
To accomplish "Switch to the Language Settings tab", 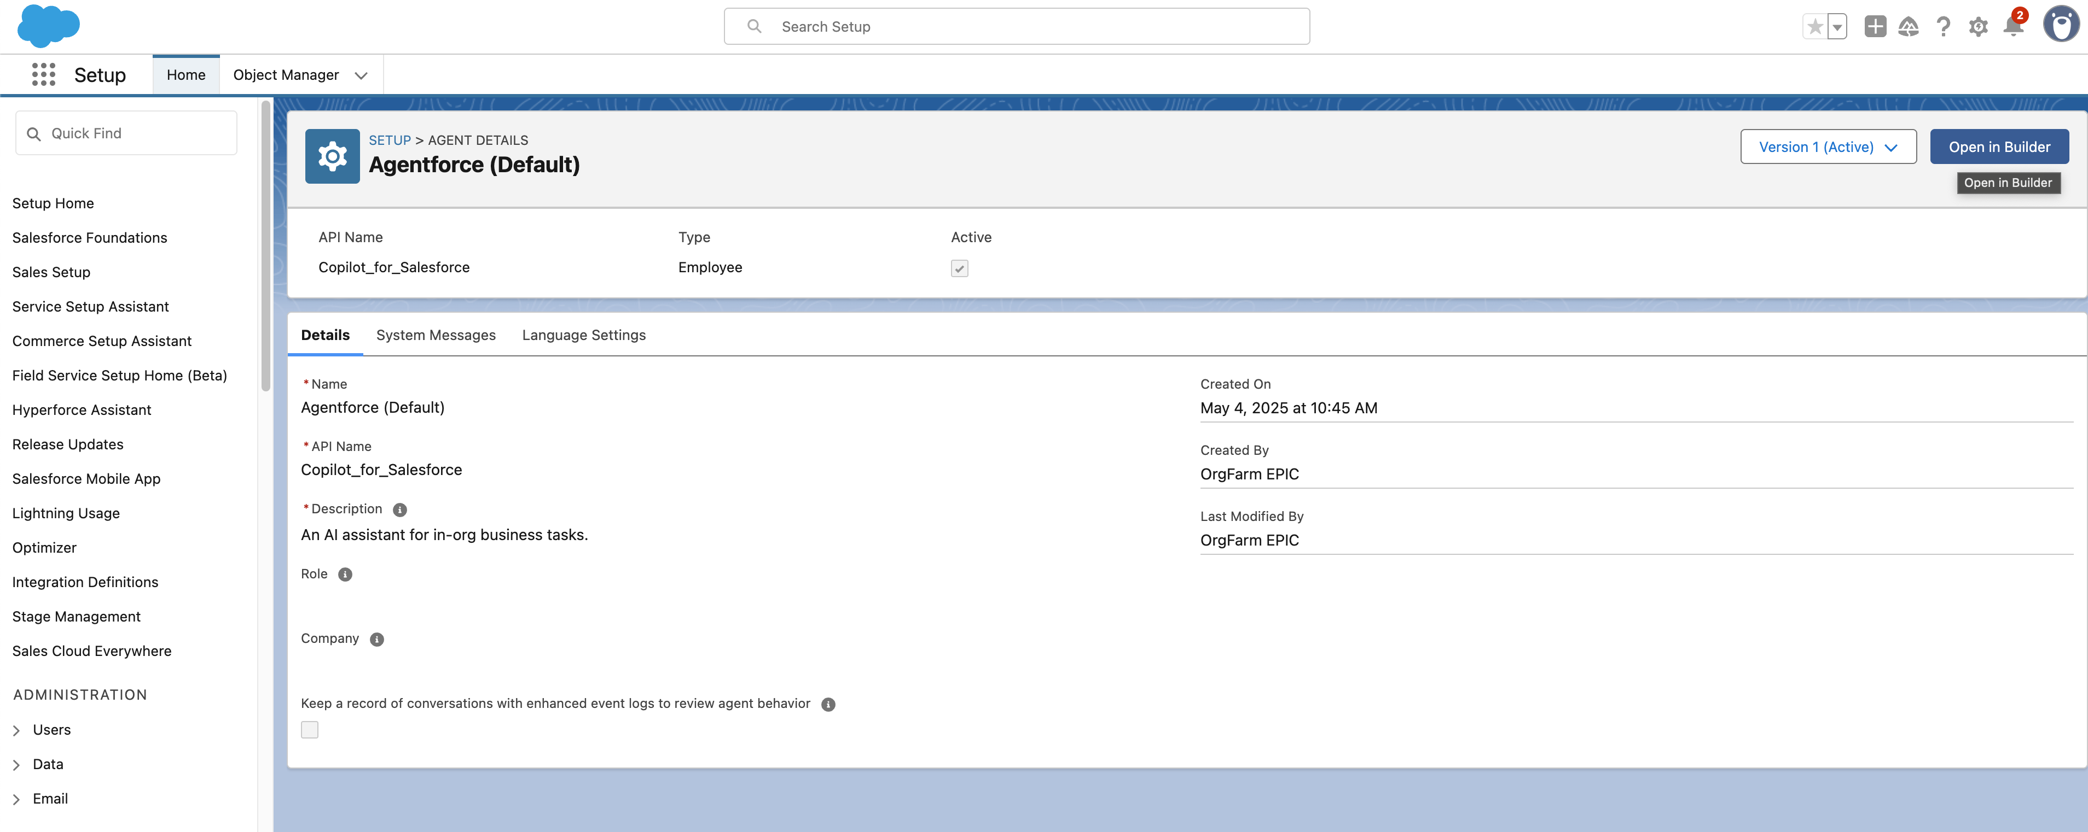I will pyautogui.click(x=584, y=335).
